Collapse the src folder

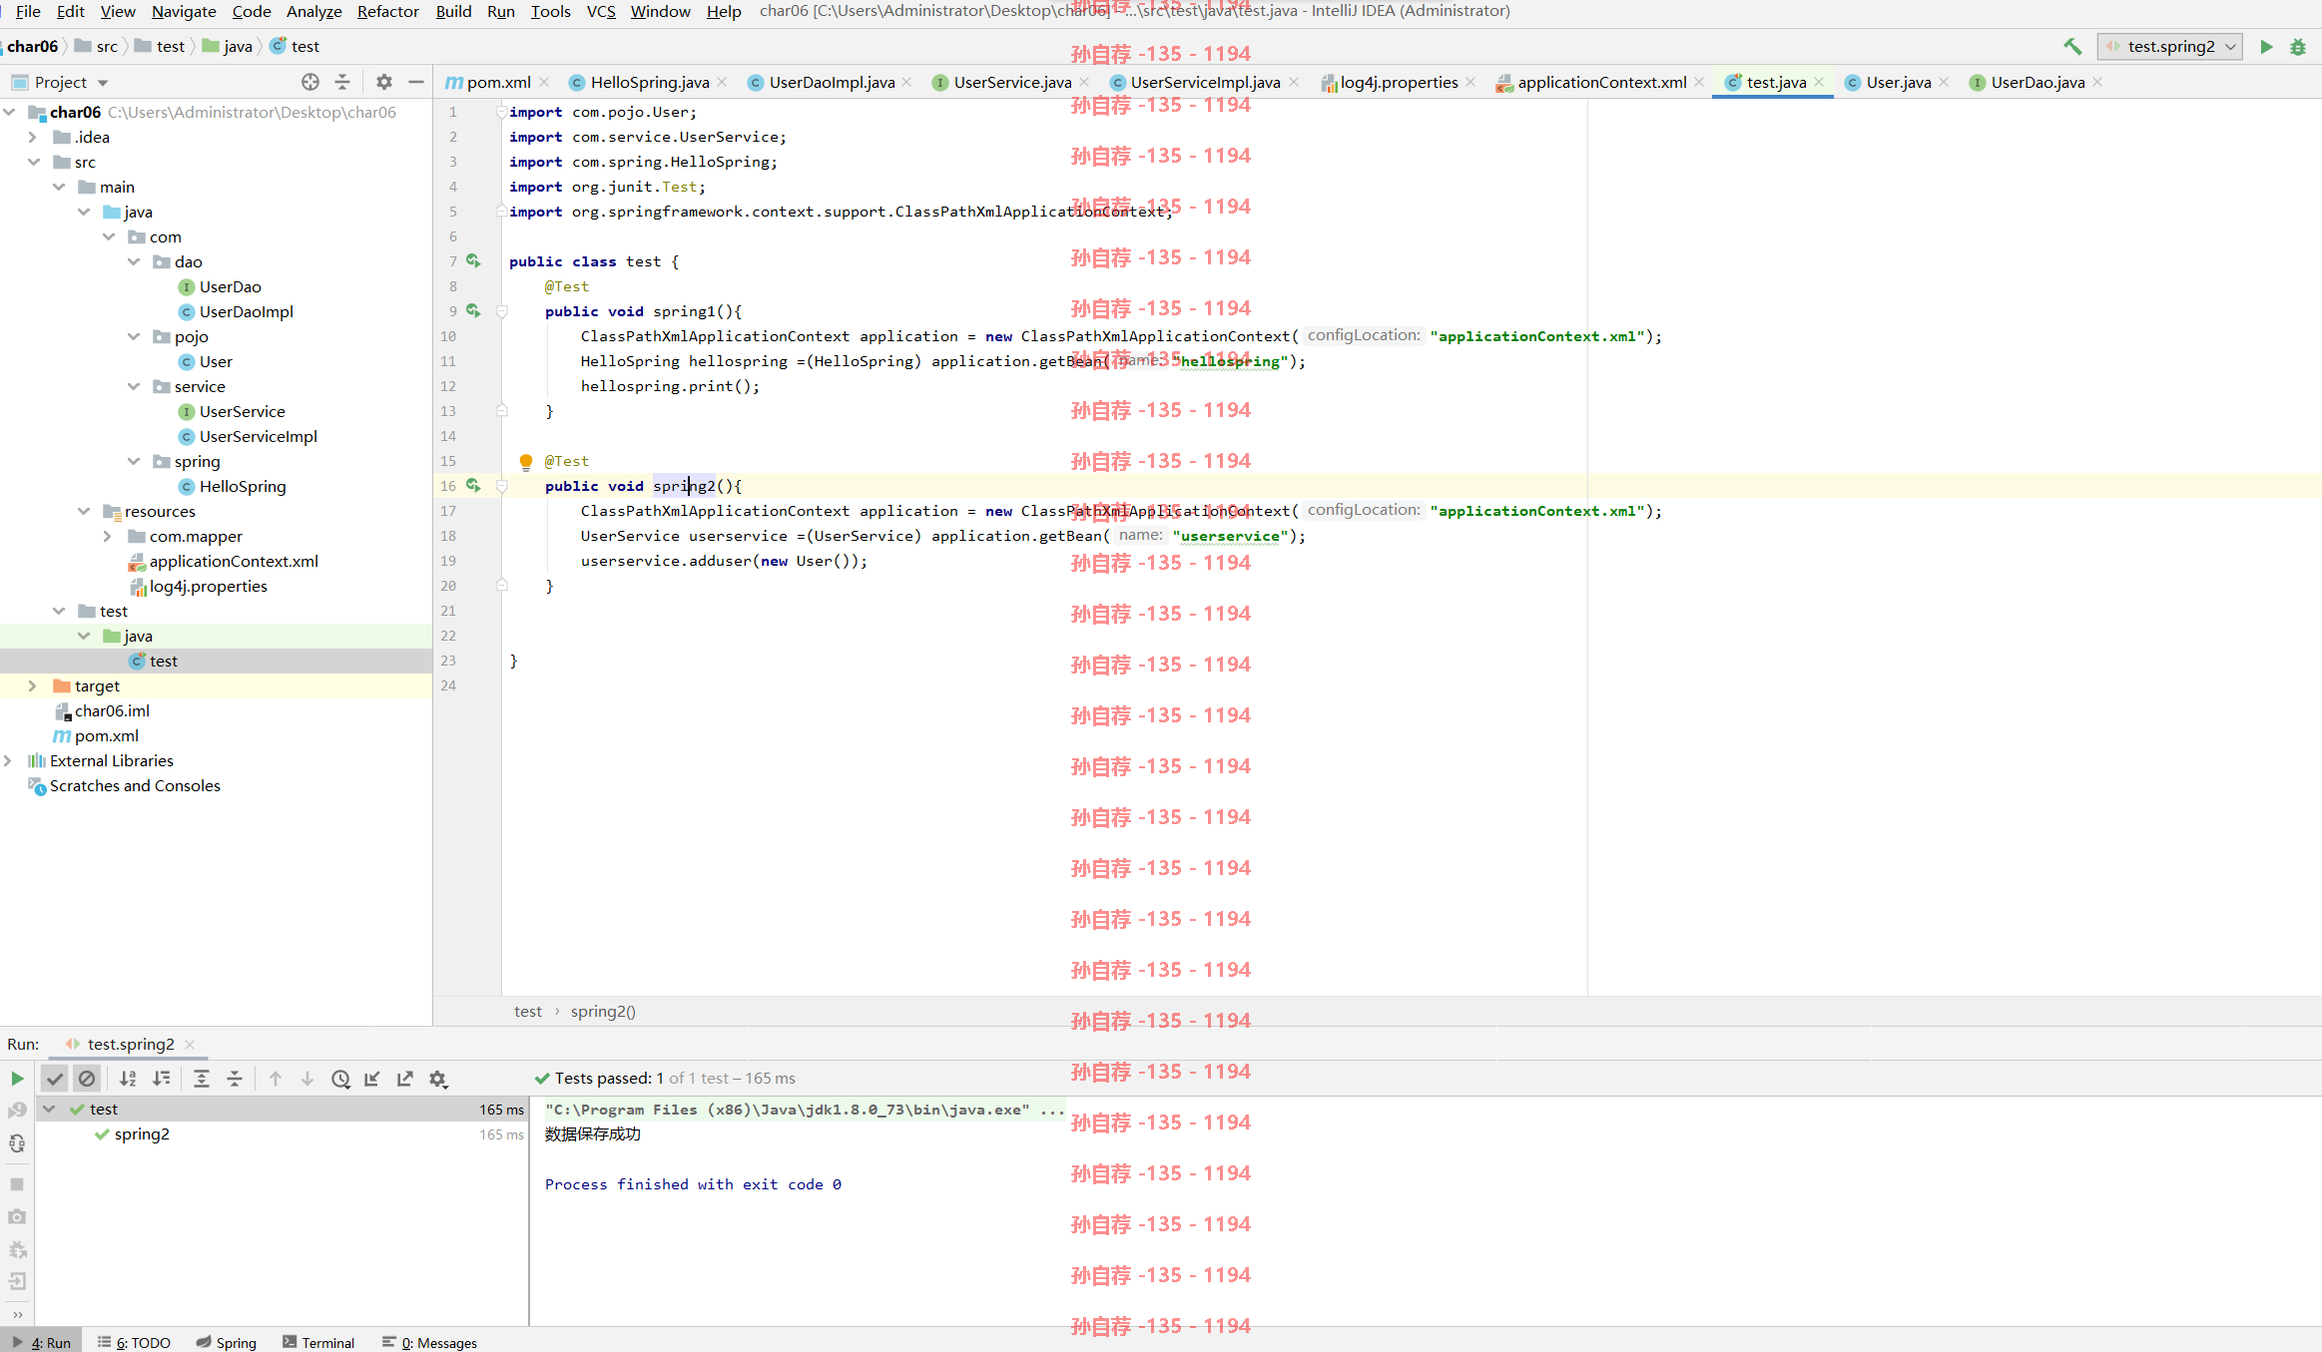pos(33,162)
